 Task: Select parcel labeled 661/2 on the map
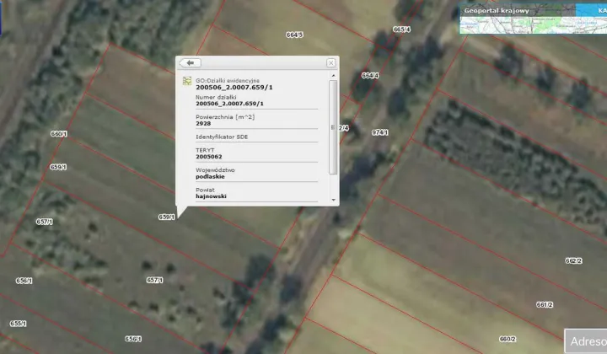545,304
